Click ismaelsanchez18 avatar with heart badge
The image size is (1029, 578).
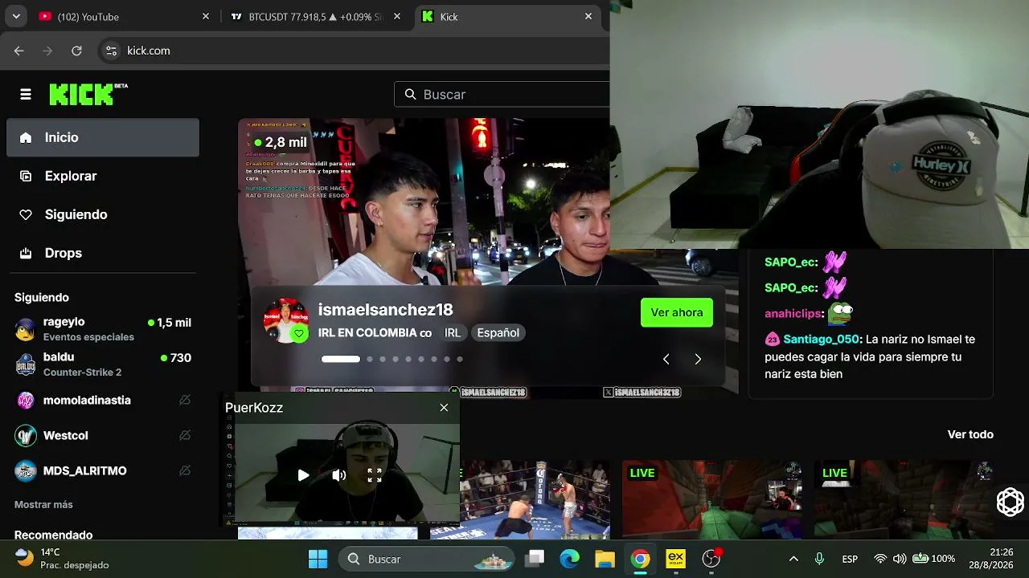pyautogui.click(x=286, y=320)
